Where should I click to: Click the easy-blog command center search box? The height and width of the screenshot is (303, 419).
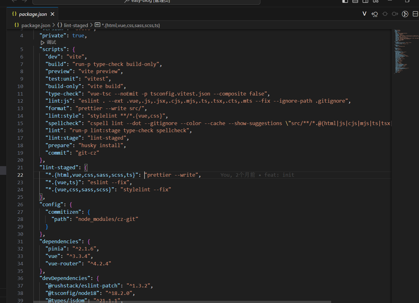(146, 2)
